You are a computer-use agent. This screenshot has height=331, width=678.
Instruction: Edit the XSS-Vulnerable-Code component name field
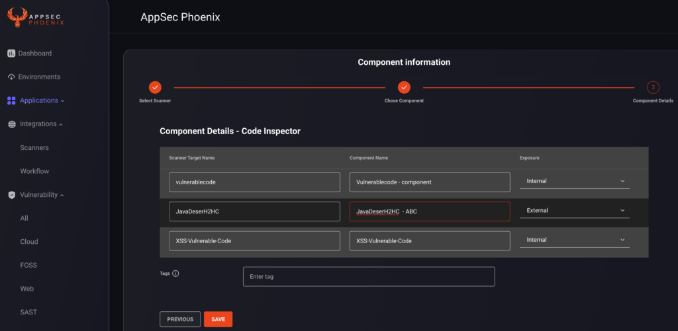point(430,240)
